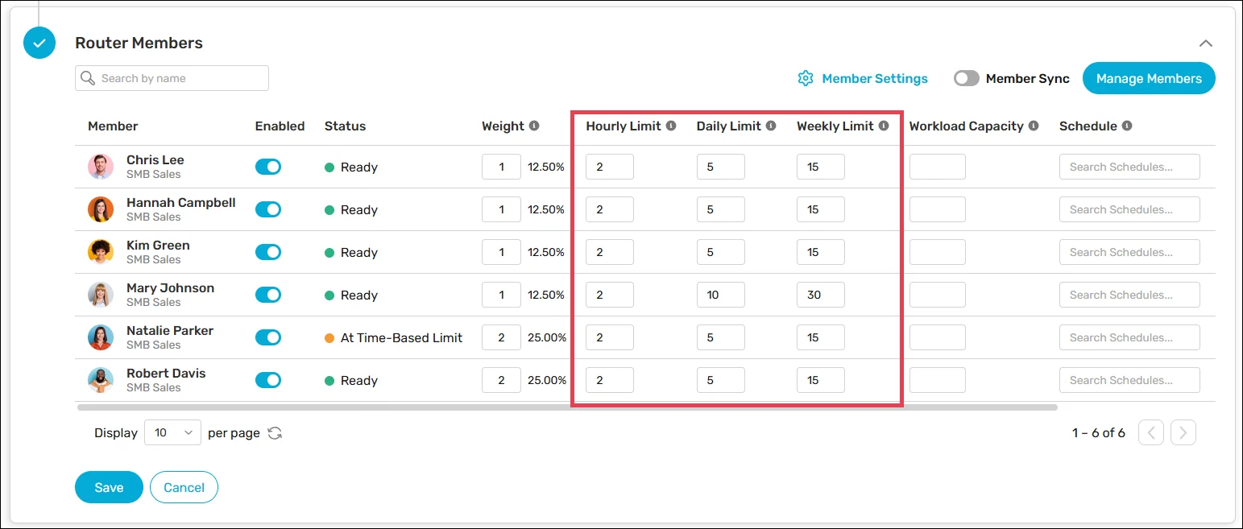
Task: Go to the next page arrow
Action: pyautogui.click(x=1183, y=432)
